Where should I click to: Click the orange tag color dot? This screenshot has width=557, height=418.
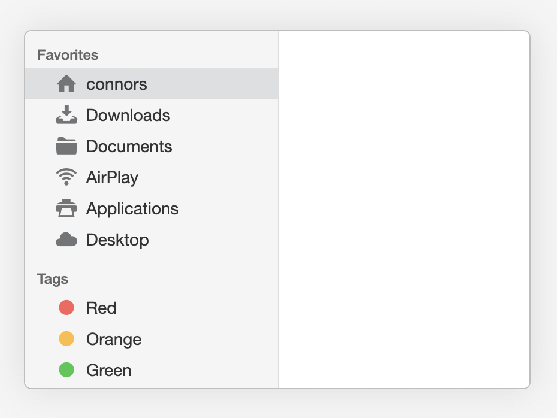pos(66,338)
